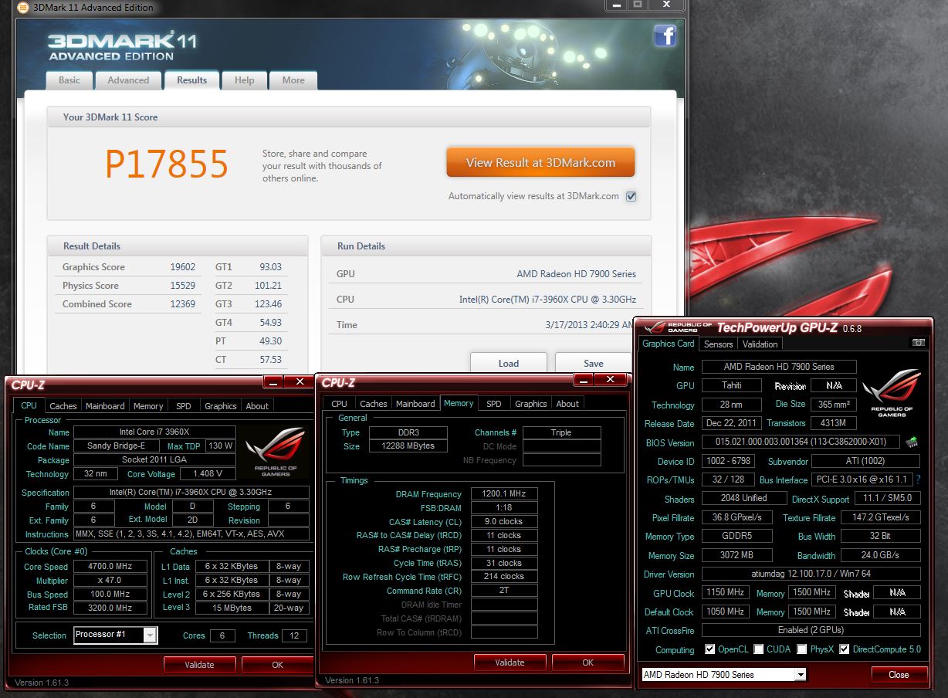This screenshot has width=948, height=698.
Task: Click the P17855 score text
Action: pyautogui.click(x=167, y=164)
